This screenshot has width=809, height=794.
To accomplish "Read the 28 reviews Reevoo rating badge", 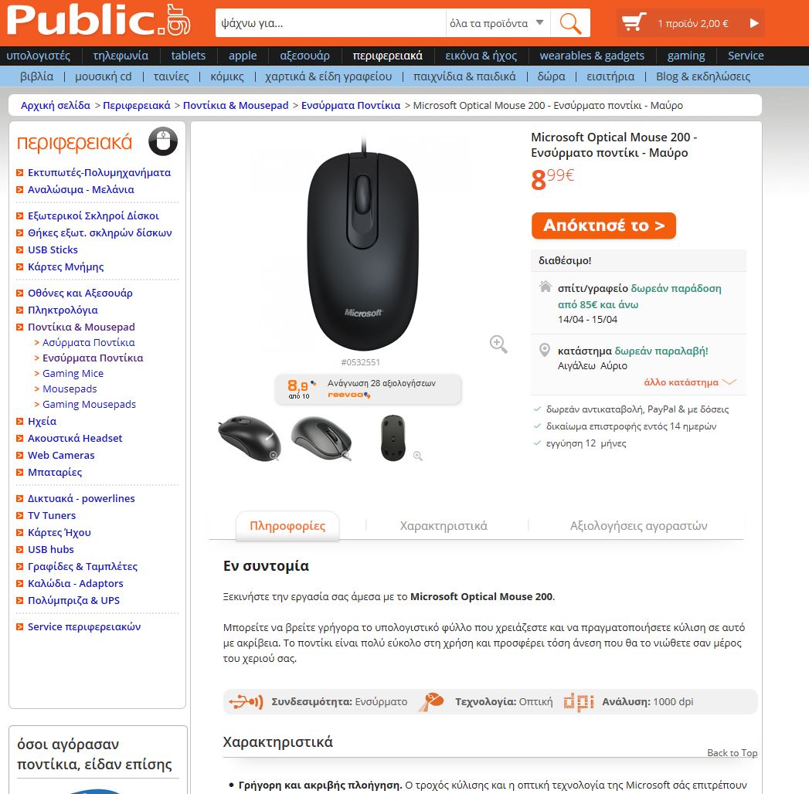I will pyautogui.click(x=369, y=389).
